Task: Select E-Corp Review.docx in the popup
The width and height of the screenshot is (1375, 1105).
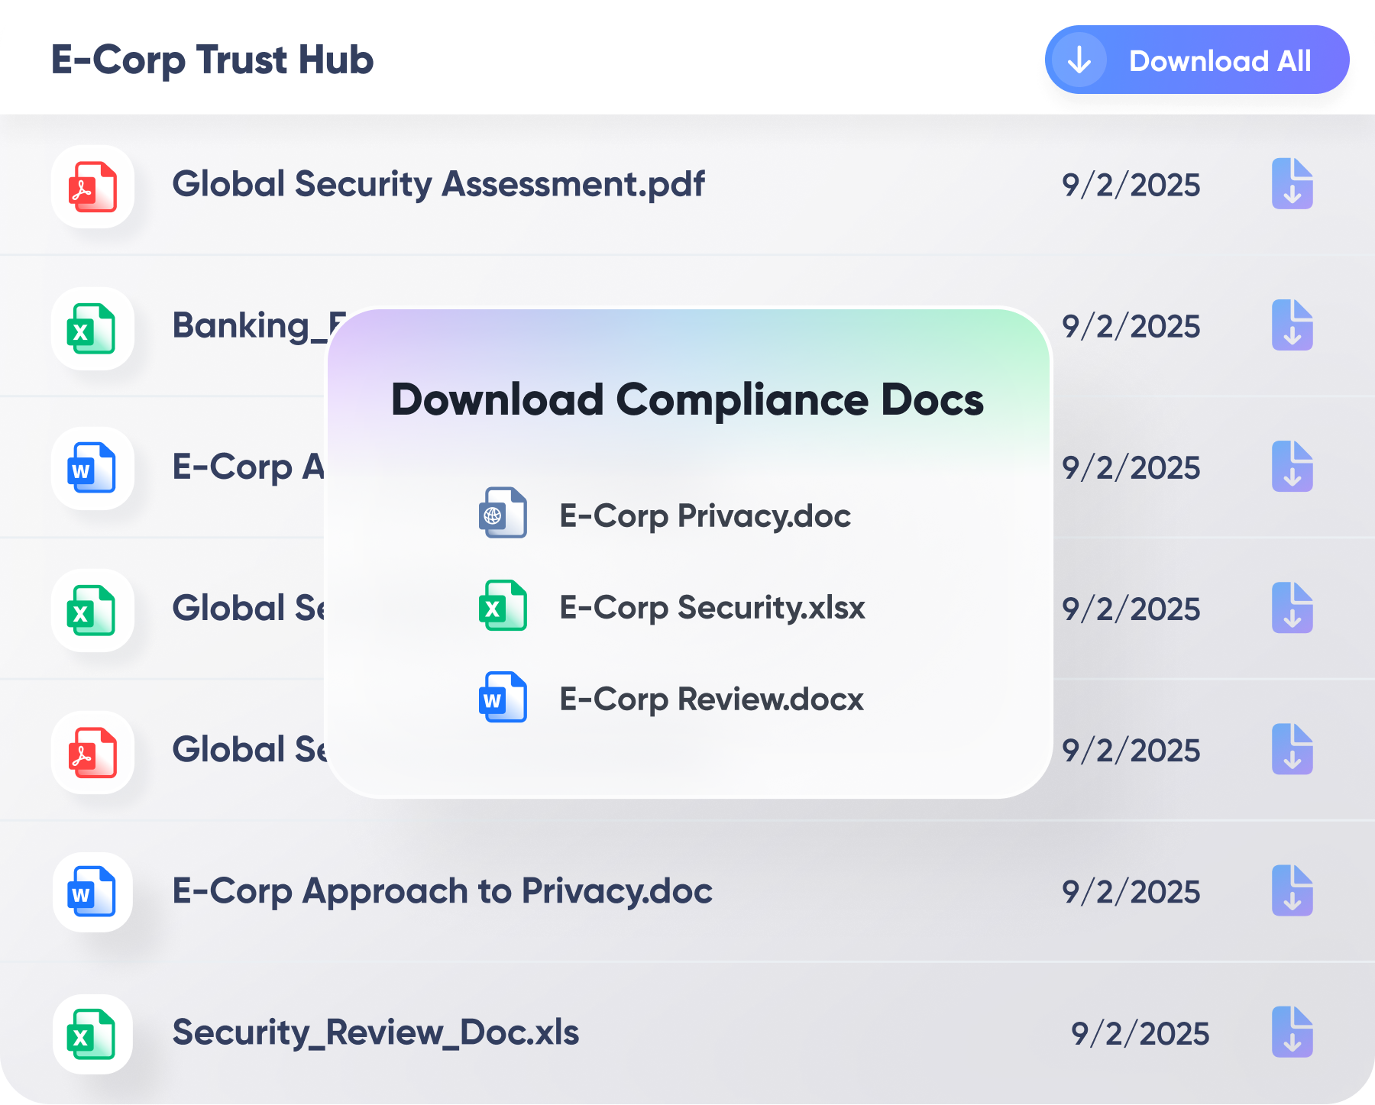Action: (711, 700)
